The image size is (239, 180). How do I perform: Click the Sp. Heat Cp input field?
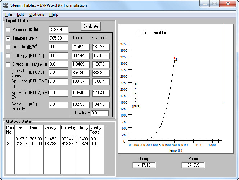point(58,82)
